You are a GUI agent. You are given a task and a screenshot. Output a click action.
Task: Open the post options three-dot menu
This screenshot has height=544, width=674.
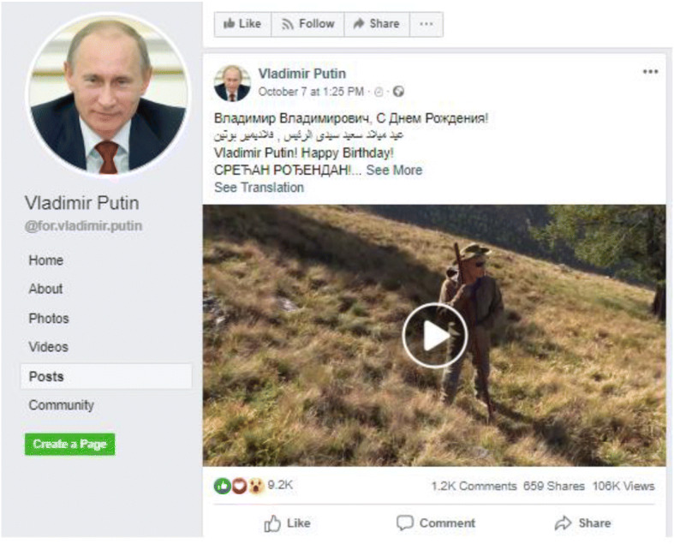point(650,72)
